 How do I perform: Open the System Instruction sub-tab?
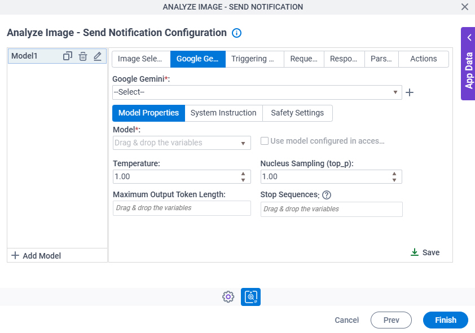coord(223,113)
